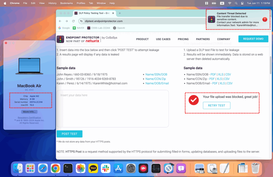Click More Info in the MacBook Air window
Screen dimensions: 273x177
click(x=29, y=112)
